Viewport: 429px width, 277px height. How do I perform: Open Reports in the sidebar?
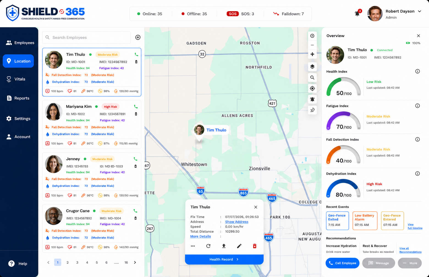(18, 98)
